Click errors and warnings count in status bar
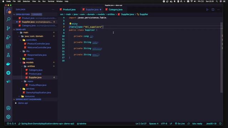Viewport: 228px width, 128px height. point(11,124)
